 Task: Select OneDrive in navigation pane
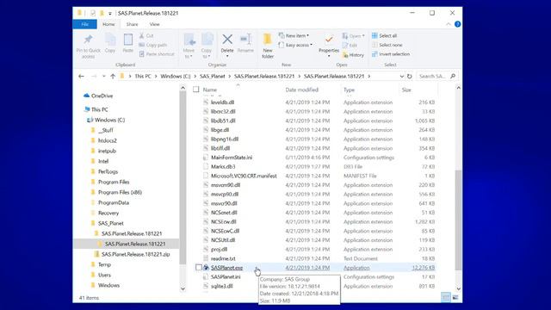coord(102,96)
